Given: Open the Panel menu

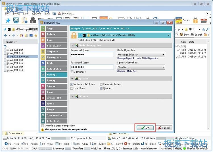Looking at the screenshot, I should coord(26,13).
